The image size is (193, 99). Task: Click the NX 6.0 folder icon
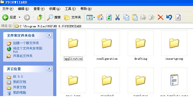click(x=9, y=77)
